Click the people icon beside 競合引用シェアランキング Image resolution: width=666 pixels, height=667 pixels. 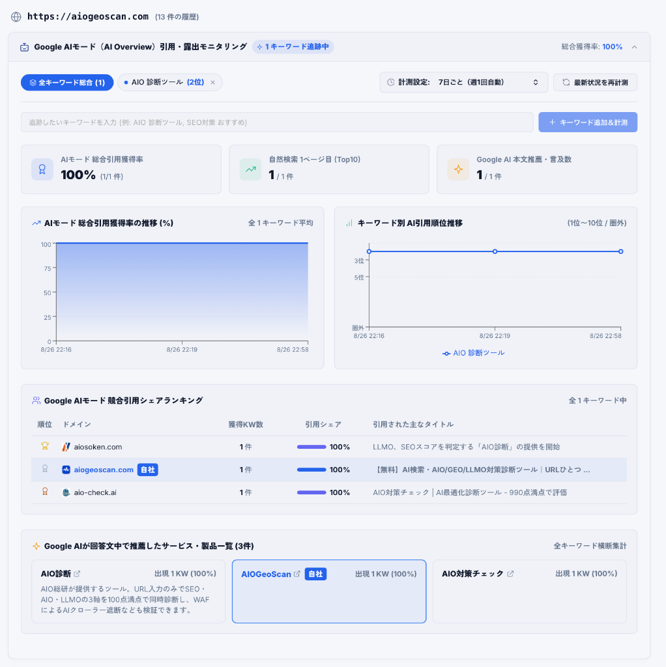pos(36,401)
